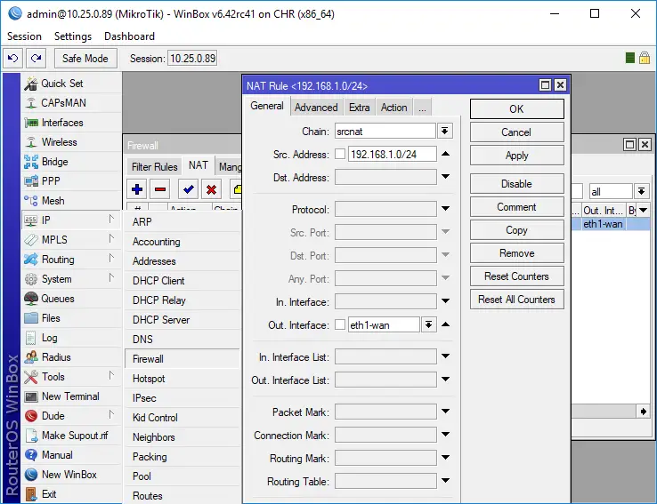Click the Apply button

tap(516, 156)
